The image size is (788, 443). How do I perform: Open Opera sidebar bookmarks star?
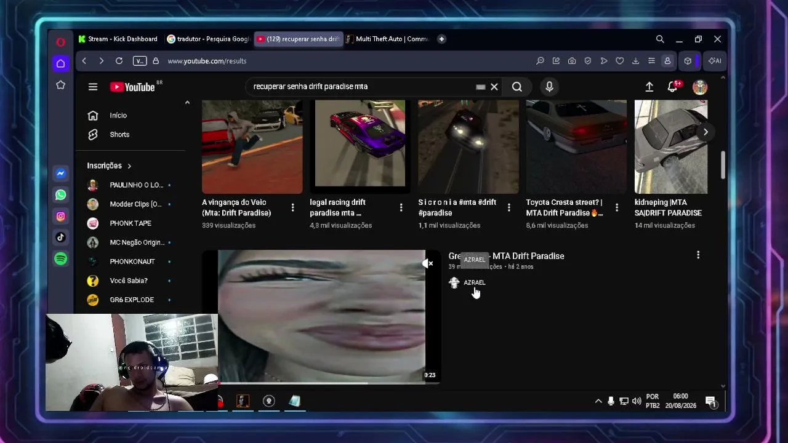(60, 85)
